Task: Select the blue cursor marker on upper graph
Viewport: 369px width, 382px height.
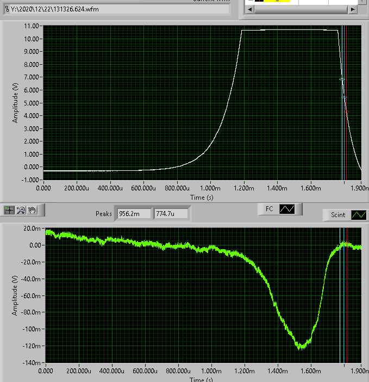Action: 343,97
